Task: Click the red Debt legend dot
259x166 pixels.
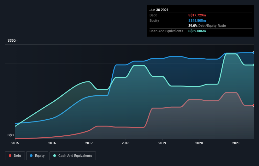Action: 10,156
